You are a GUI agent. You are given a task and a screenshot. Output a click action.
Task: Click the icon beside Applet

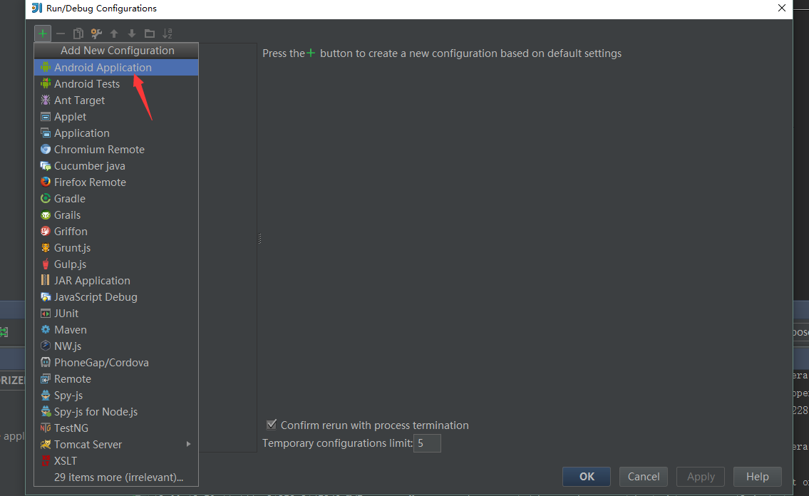[x=46, y=117]
